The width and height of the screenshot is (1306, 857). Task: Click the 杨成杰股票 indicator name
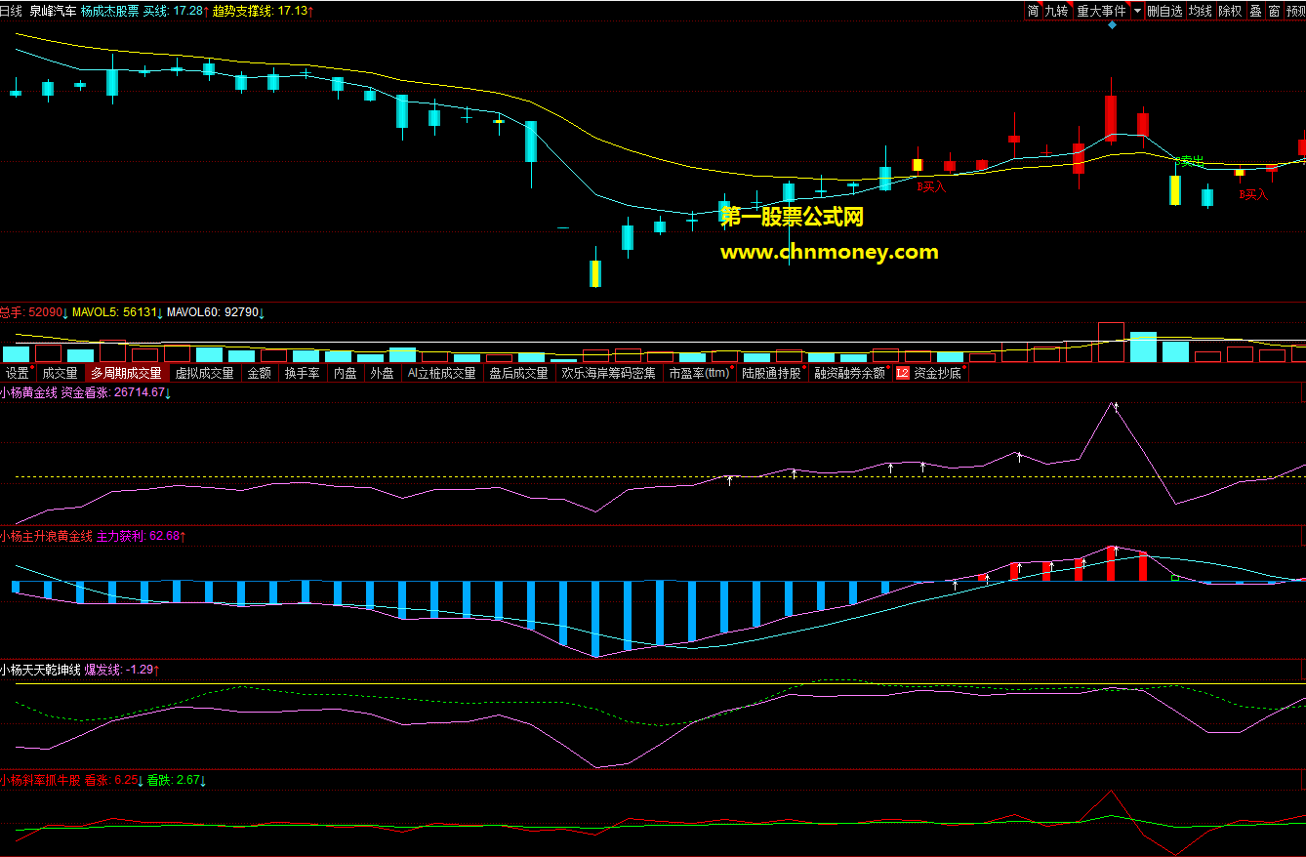[x=109, y=11]
